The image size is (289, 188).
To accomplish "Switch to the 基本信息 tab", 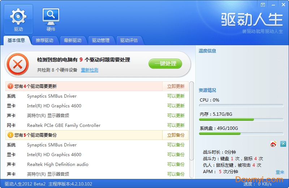I will (x=16, y=40).
